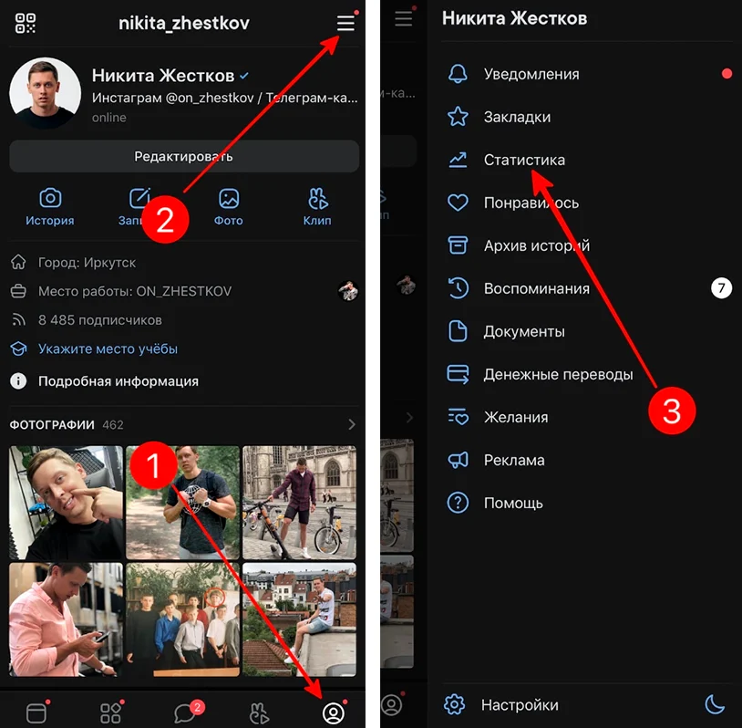This screenshot has width=742, height=728.
Task: Tap the История camera icon
Action: point(50,198)
